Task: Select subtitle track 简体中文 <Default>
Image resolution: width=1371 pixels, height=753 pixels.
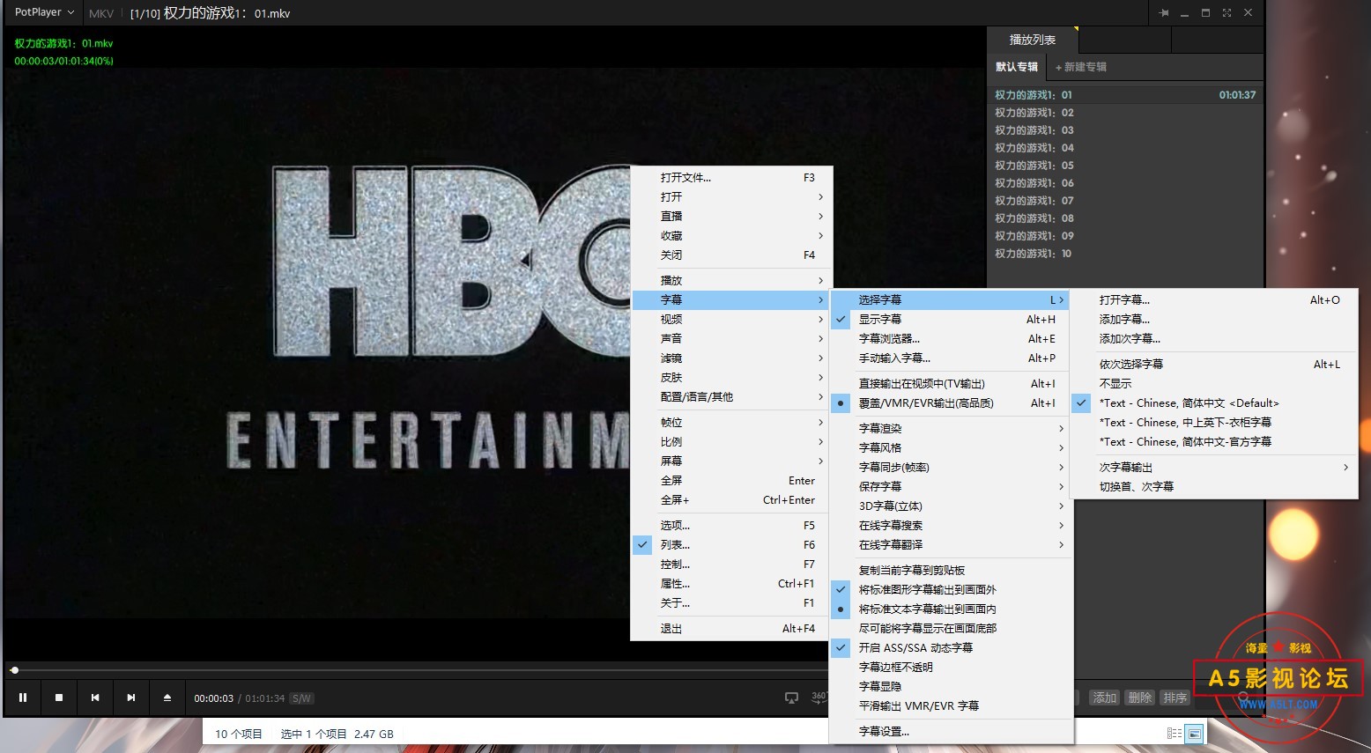Action: [1215, 402]
